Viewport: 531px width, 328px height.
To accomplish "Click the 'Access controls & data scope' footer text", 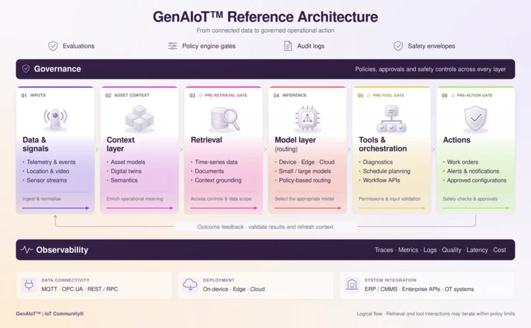I will [221, 199].
